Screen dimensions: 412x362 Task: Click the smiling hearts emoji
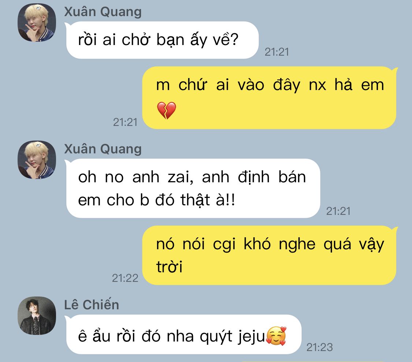pos(276,336)
